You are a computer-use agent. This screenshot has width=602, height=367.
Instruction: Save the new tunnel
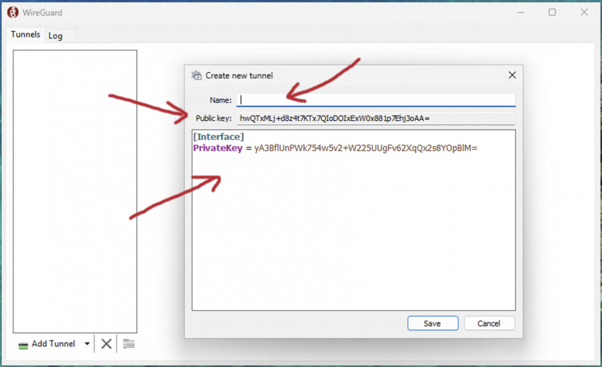(x=433, y=324)
